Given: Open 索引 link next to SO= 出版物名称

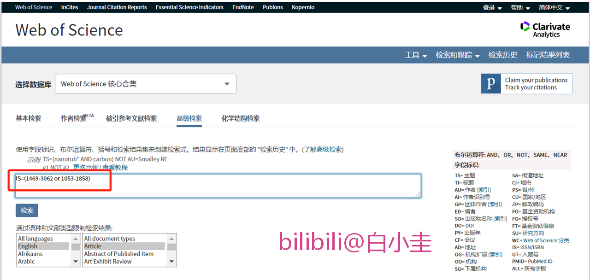Looking at the screenshot, I should tap(500, 219).
